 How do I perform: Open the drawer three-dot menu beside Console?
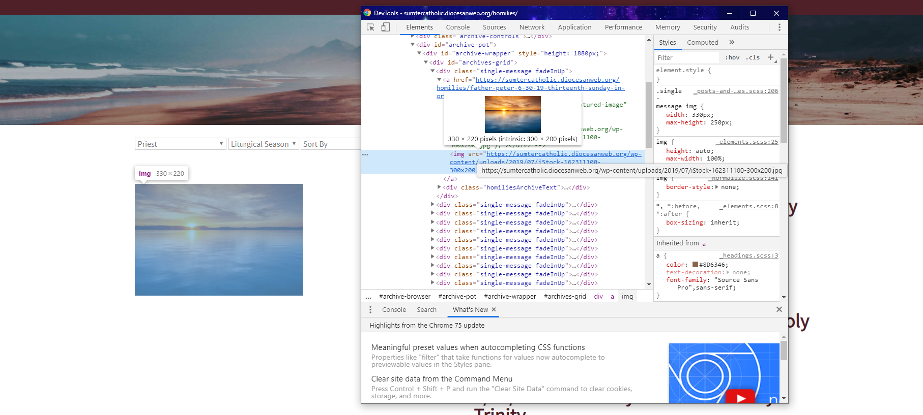pos(370,310)
